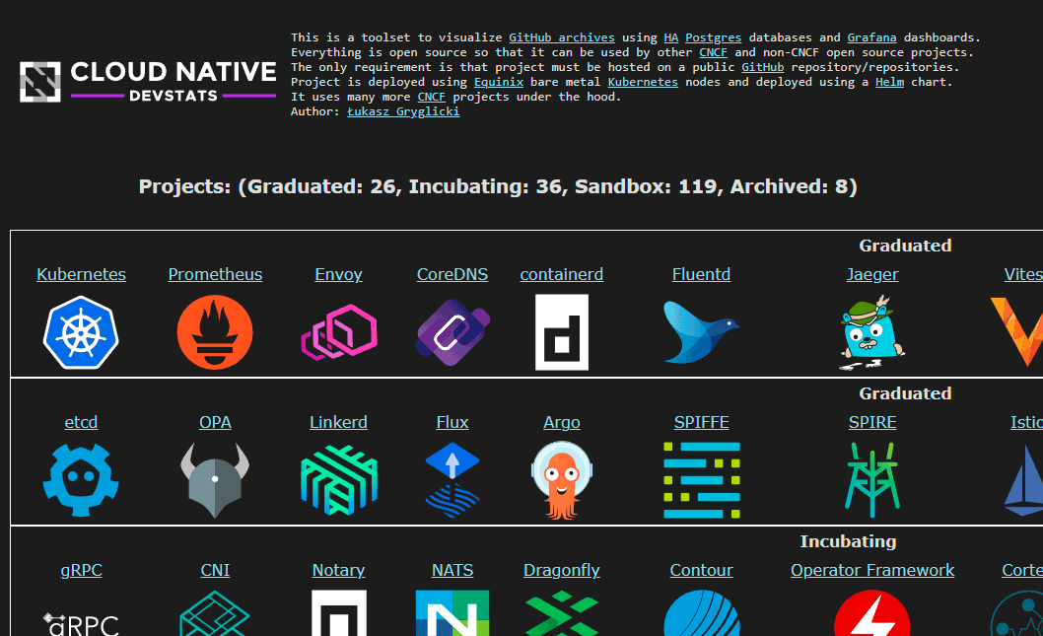The height and width of the screenshot is (636, 1043).
Task: Click the Flux blue arrow logo
Action: pos(452,479)
